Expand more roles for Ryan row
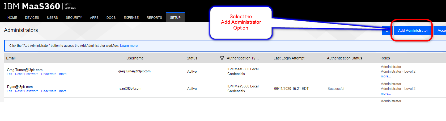446x121 pixels. 386,94
